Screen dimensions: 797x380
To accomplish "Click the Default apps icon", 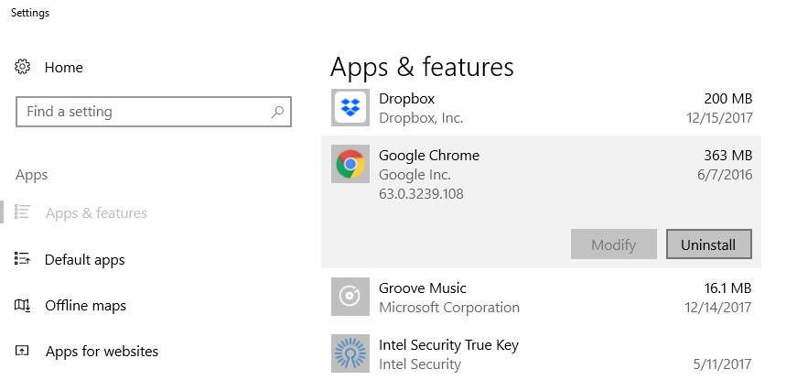I will tap(22, 259).
